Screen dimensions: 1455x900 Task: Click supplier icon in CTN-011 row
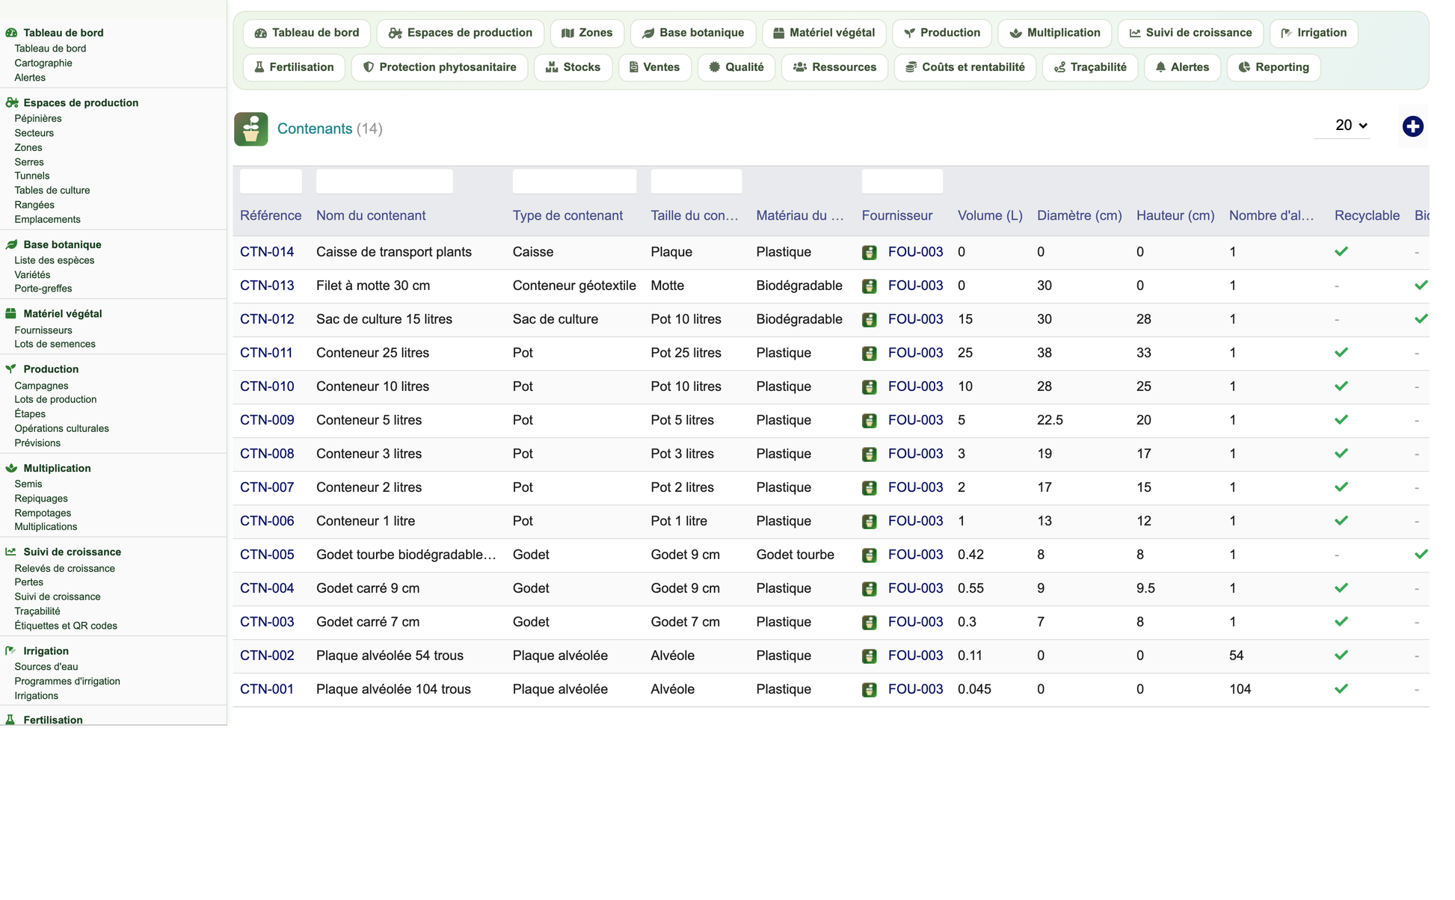(x=869, y=354)
